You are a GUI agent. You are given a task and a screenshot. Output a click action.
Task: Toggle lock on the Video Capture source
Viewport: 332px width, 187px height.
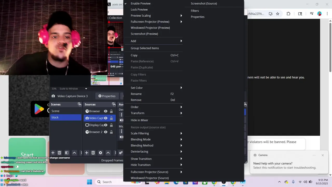111,118
